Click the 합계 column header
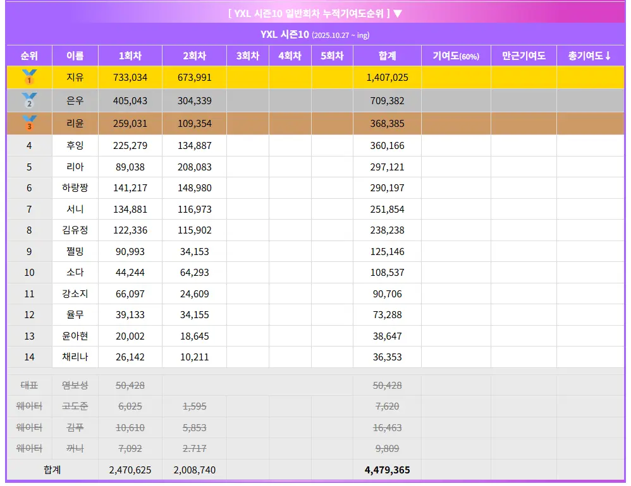 pyautogui.click(x=387, y=56)
